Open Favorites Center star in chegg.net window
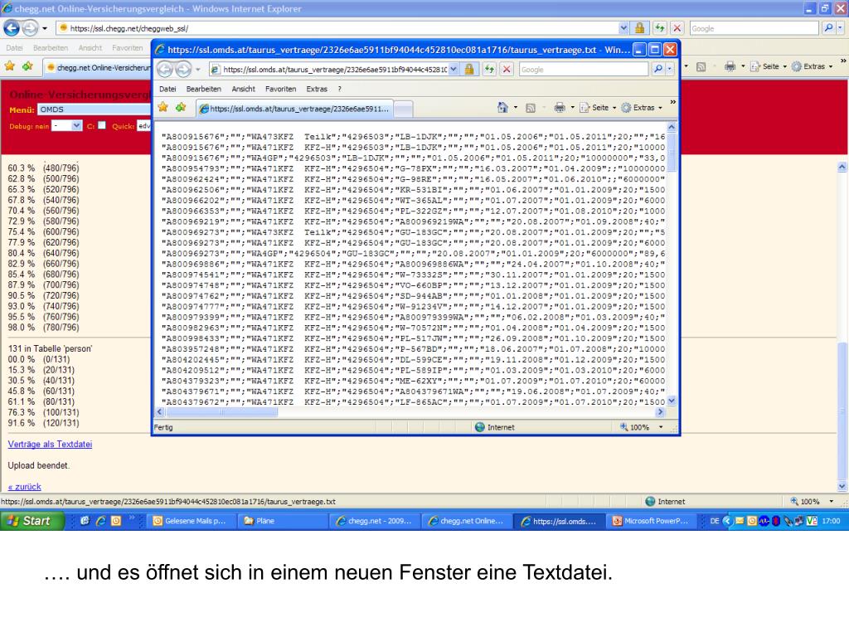 click(x=10, y=66)
